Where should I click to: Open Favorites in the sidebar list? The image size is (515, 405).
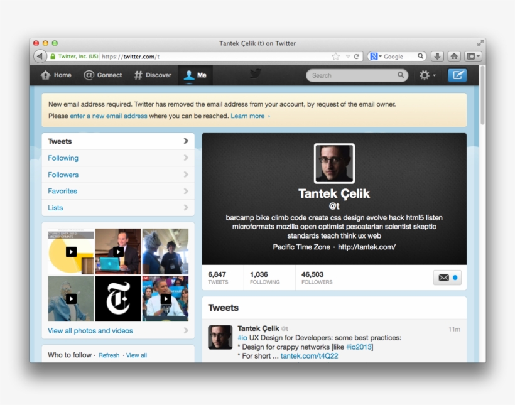(118, 191)
